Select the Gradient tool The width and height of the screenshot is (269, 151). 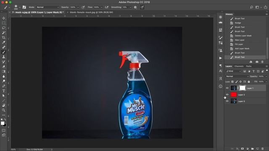pos(4,71)
